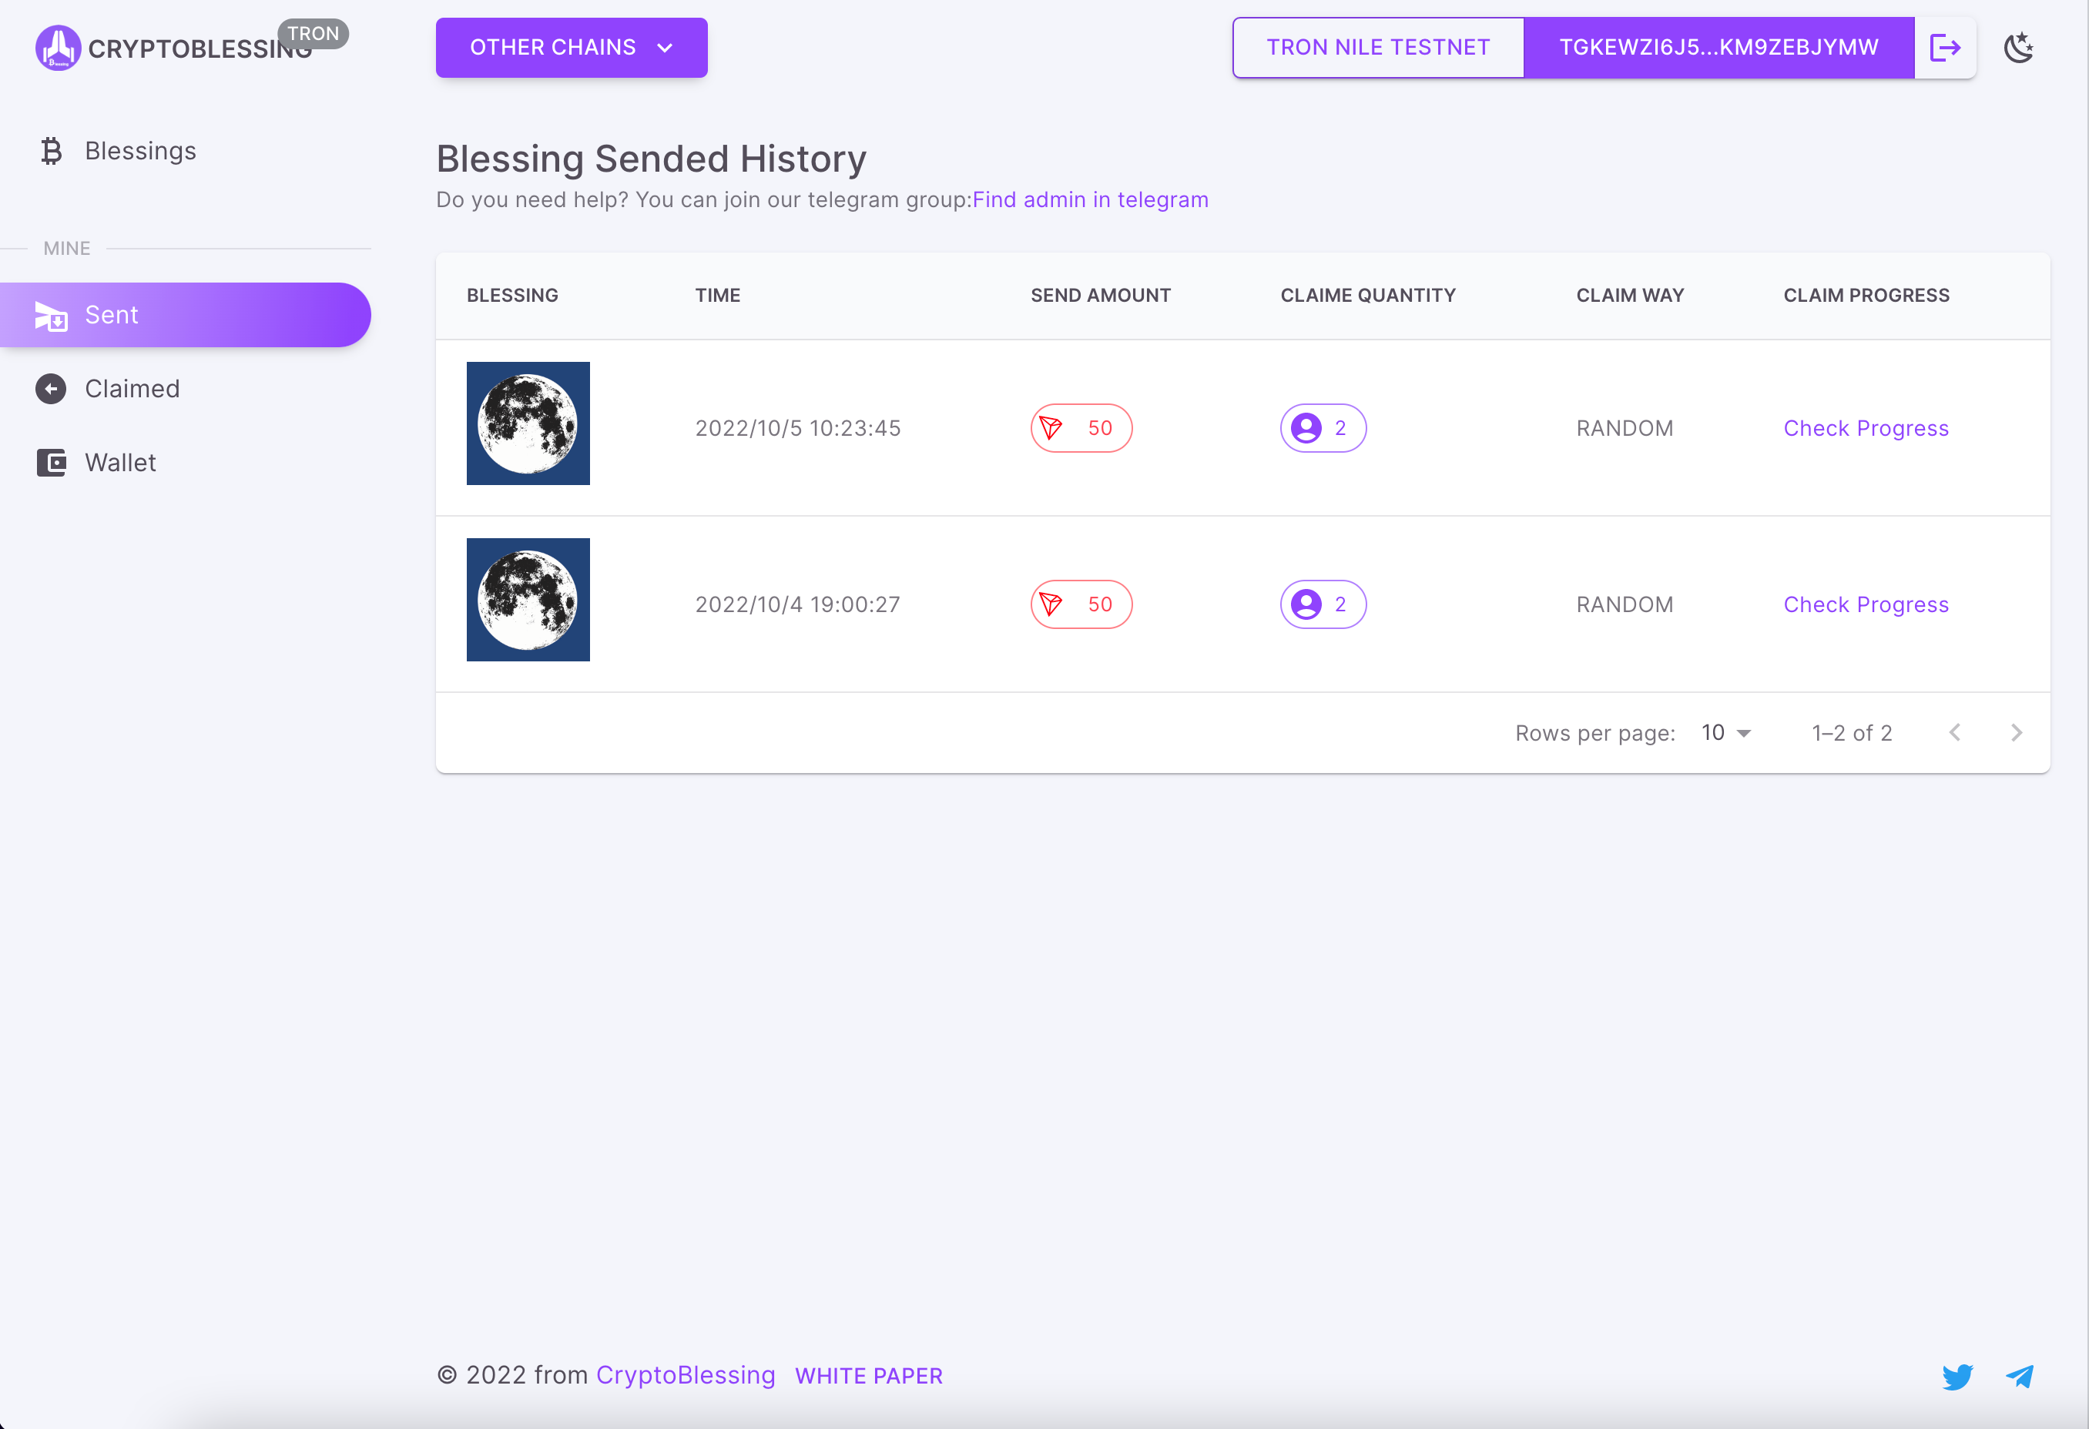Click moon thumbnail in second row
Viewport: 2089px width, 1429px height.
tap(528, 600)
